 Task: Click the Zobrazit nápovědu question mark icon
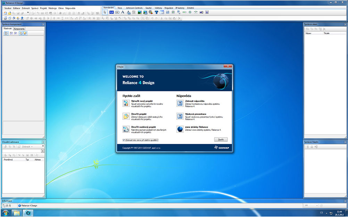180,103
